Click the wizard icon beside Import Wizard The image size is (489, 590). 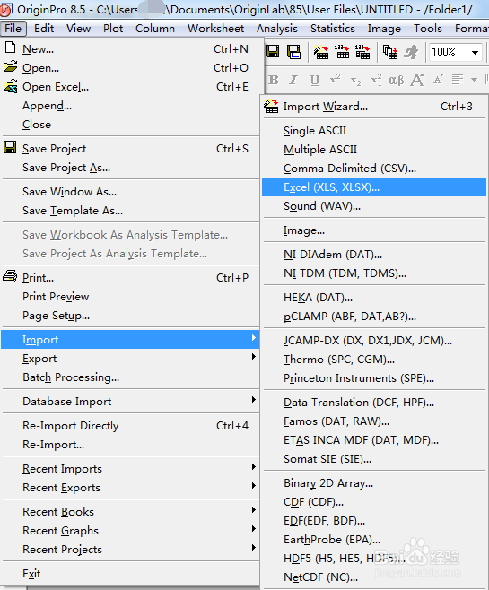point(271,106)
